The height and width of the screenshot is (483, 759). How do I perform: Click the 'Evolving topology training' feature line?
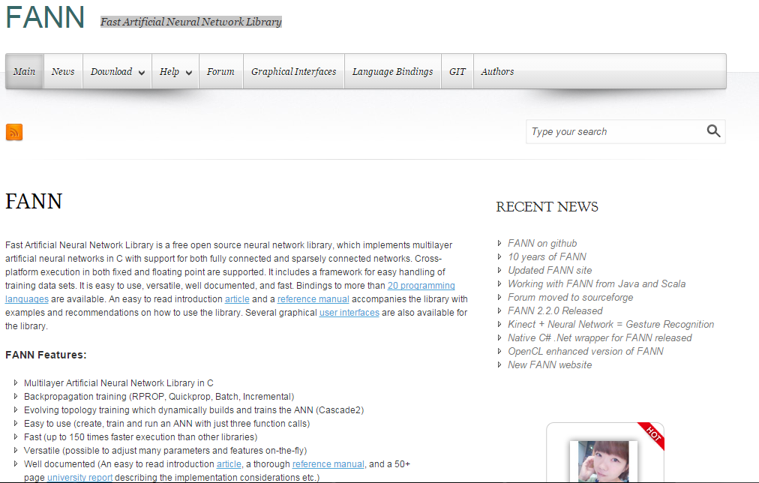pos(193,410)
